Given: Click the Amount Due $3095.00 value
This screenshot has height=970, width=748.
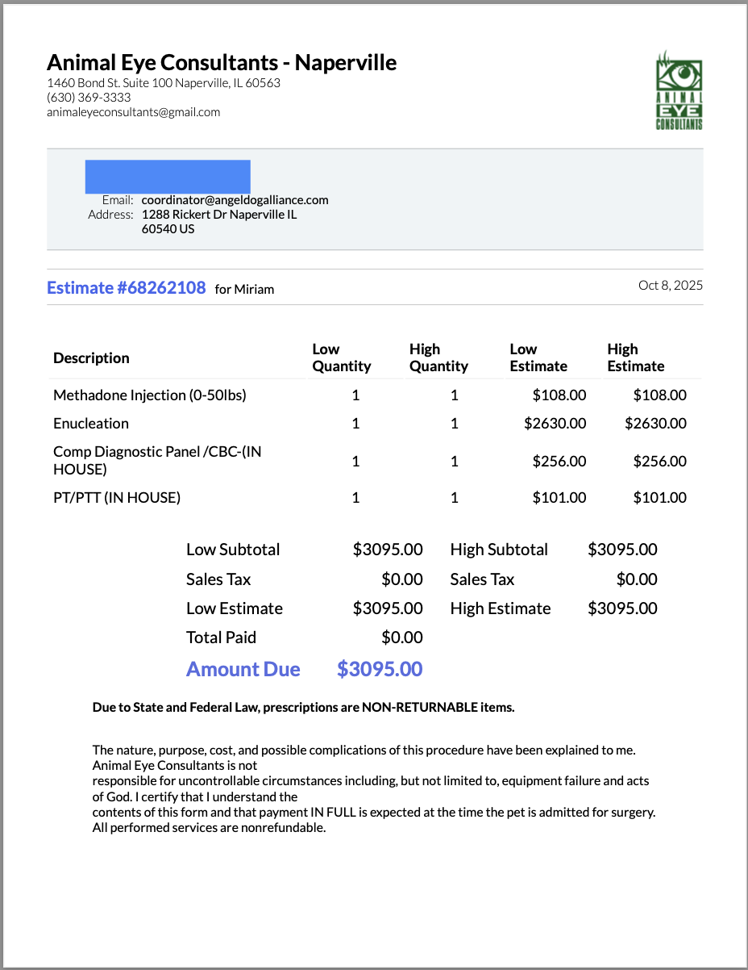Looking at the screenshot, I should click(x=379, y=669).
